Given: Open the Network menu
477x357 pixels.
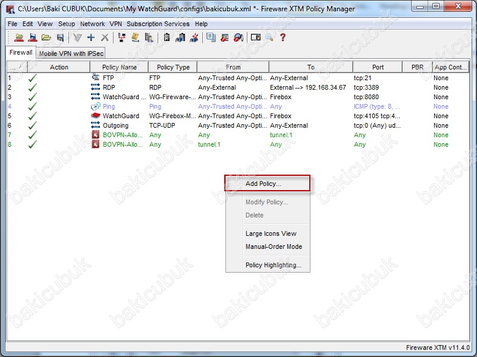Looking at the screenshot, I should (92, 24).
